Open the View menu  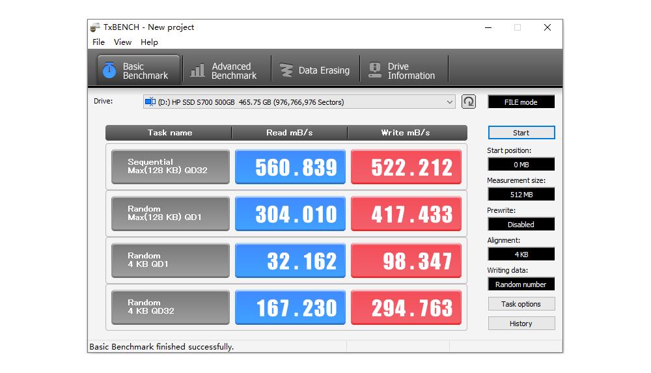click(x=122, y=42)
